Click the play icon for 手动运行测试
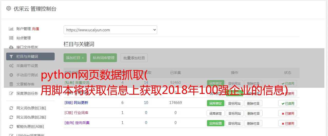The height and width of the screenshot is (136, 328). (11, 75)
